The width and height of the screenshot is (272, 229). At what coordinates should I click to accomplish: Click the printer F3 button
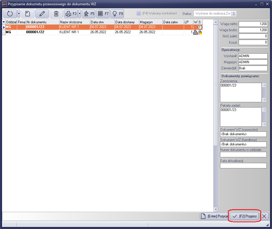coord(71,14)
